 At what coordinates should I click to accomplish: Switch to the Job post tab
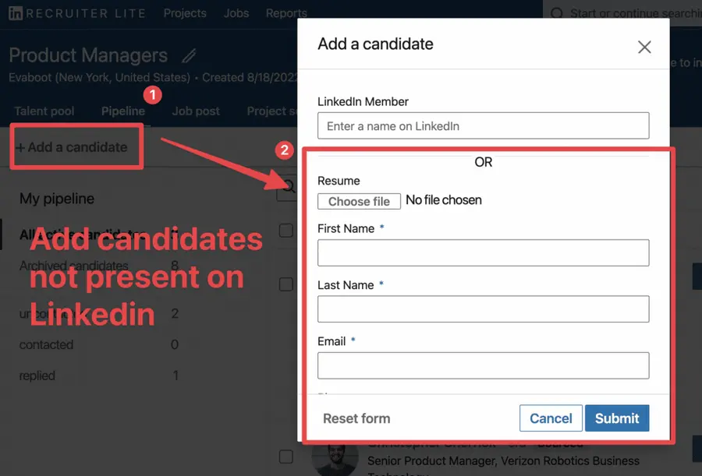[x=196, y=111]
